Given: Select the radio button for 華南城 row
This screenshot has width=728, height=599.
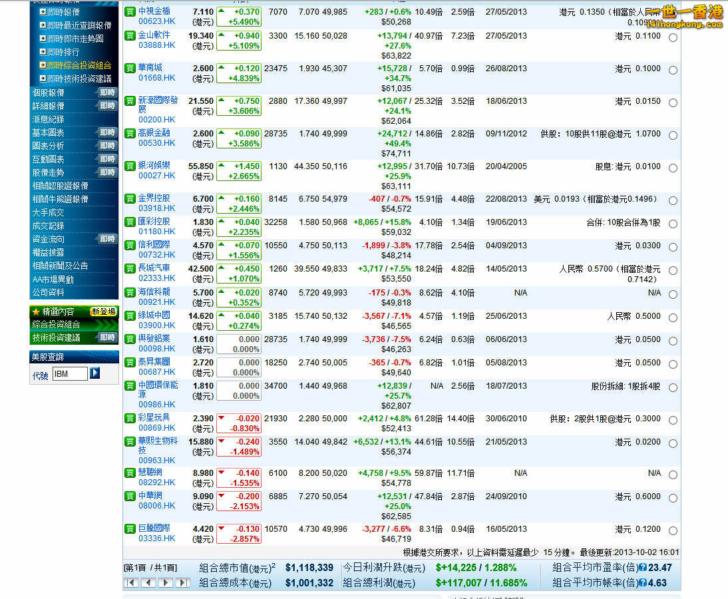Looking at the screenshot, I should [x=673, y=71].
